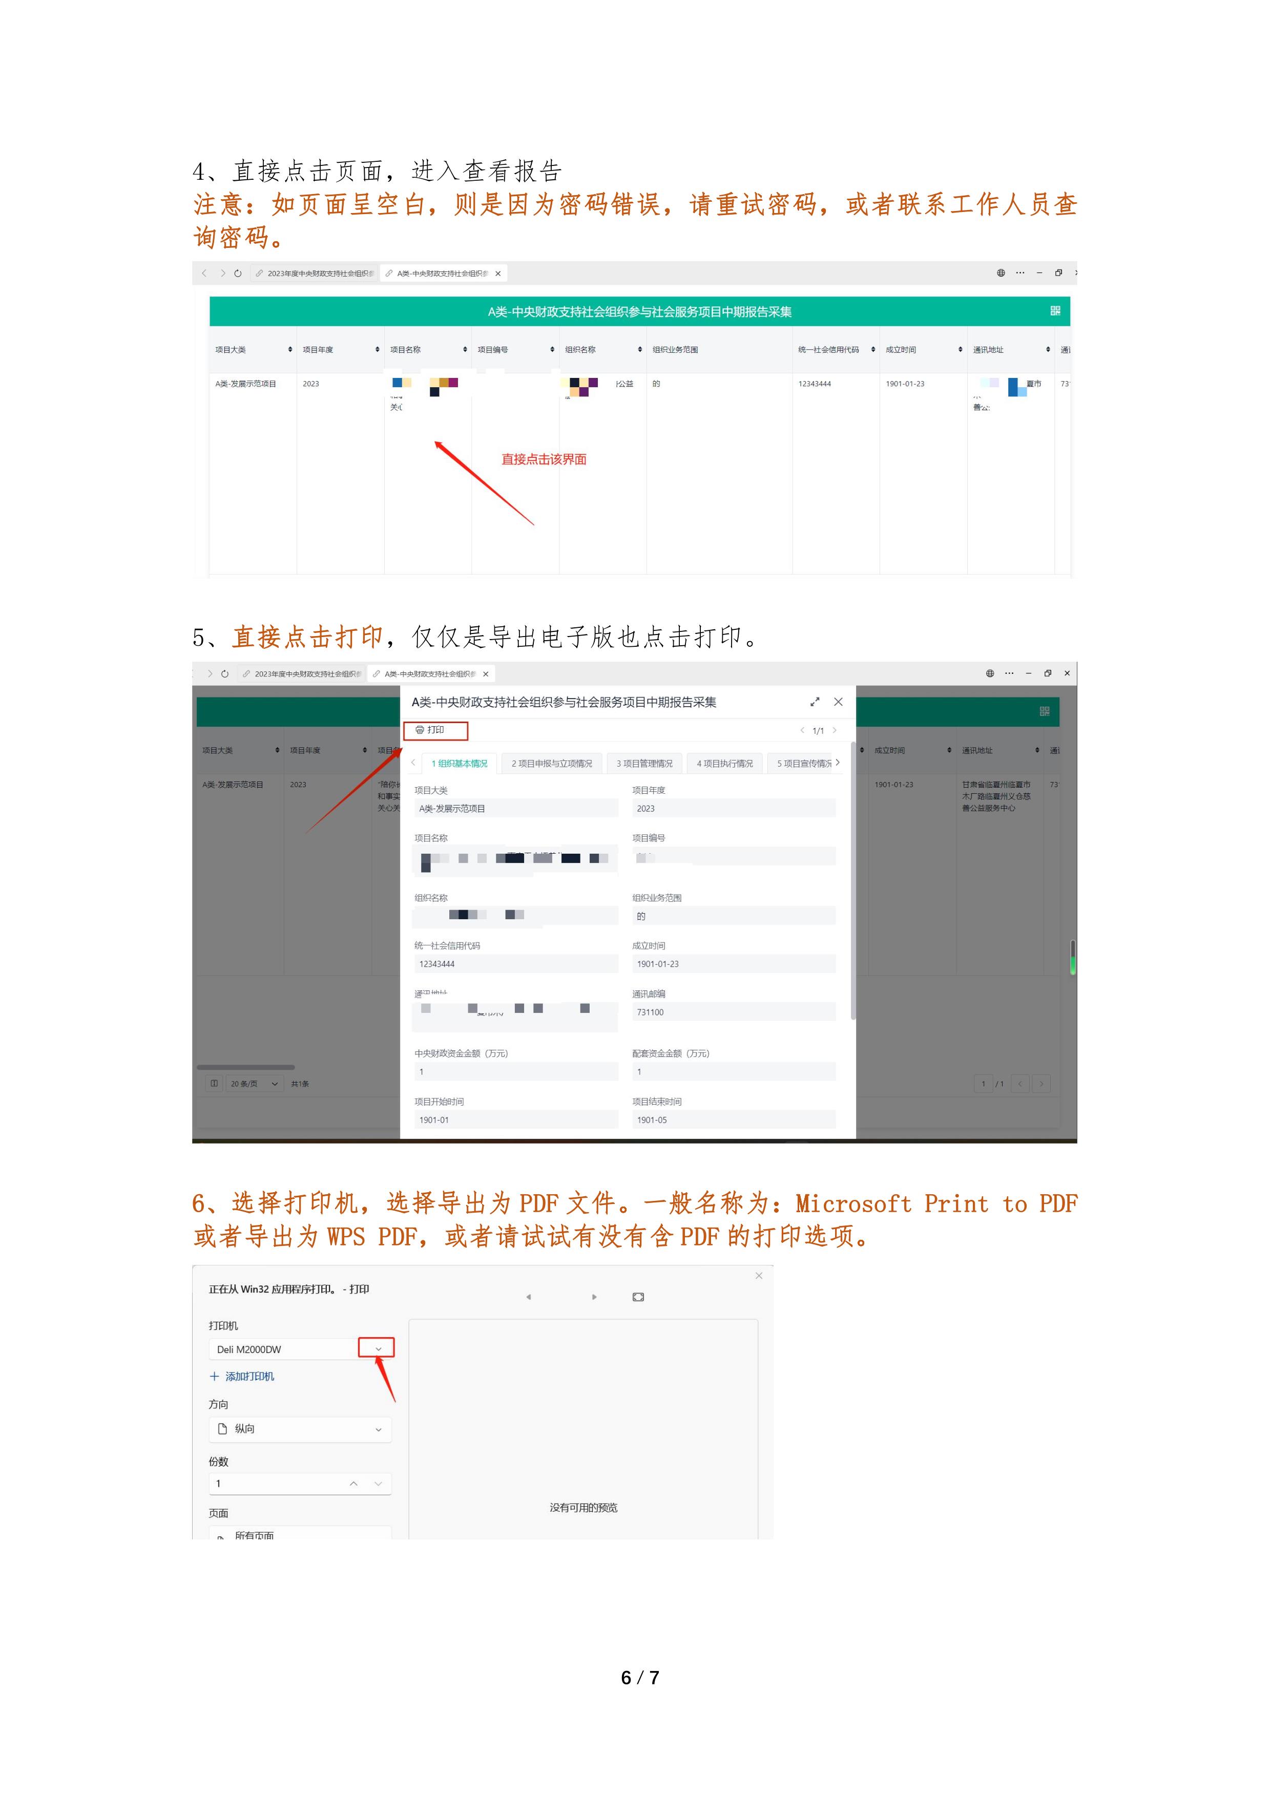Select the 4 项目执行情况 tab
This screenshot has height=1797, width=1271.
725,763
